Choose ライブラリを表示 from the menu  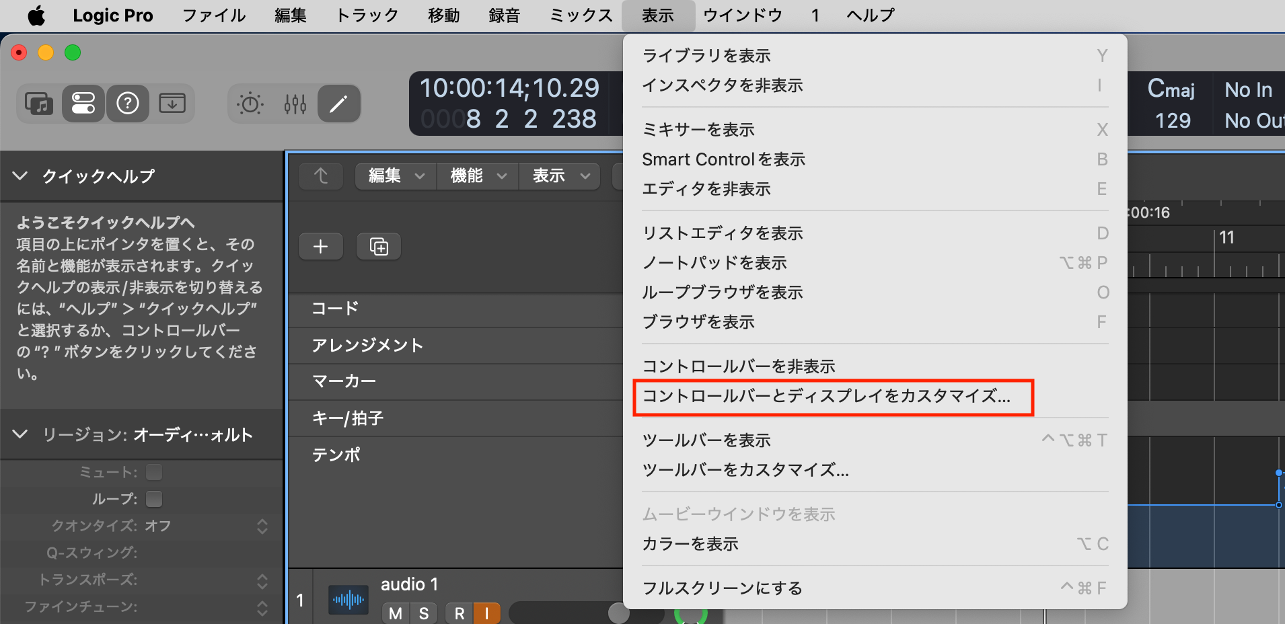[x=875, y=56]
